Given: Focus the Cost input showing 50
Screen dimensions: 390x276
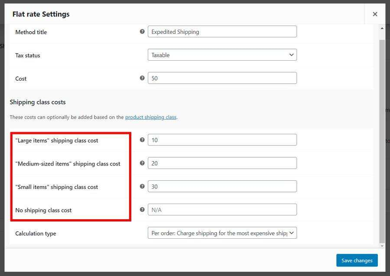Looking at the screenshot, I should click(x=222, y=78).
